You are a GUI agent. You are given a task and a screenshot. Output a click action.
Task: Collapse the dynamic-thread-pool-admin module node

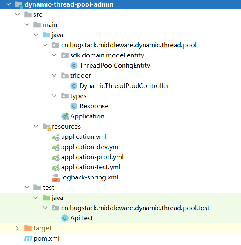coord(9,4)
